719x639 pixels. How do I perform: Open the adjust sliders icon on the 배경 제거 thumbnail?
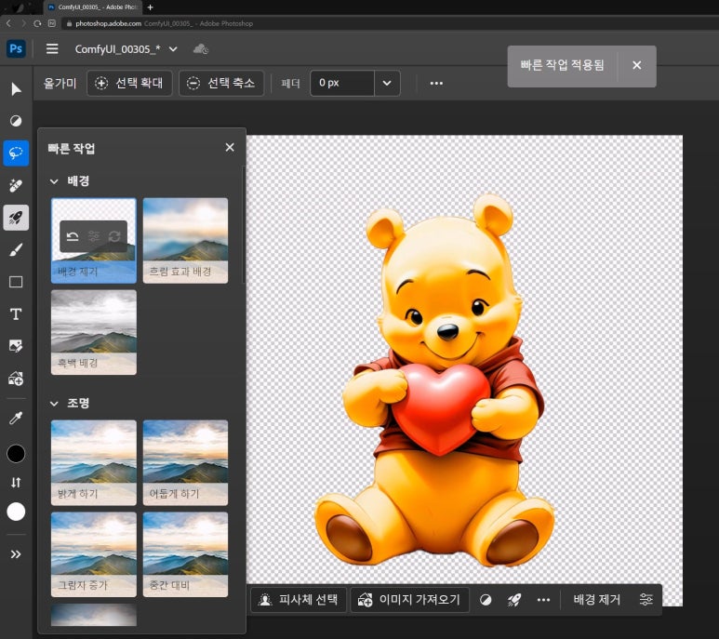(x=94, y=236)
